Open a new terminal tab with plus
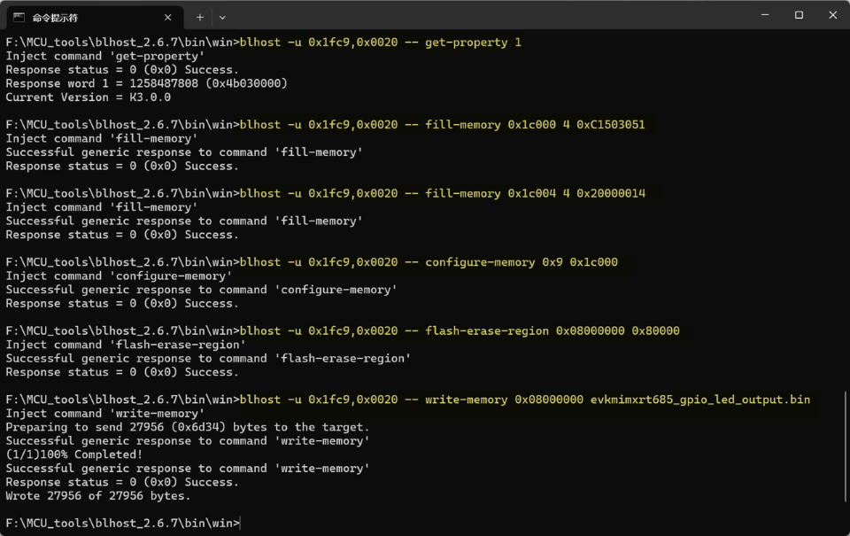 click(x=199, y=18)
